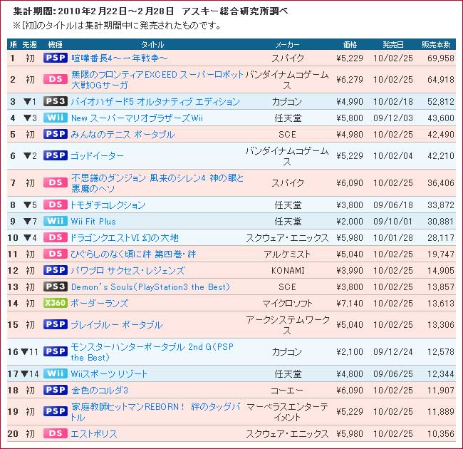Screen dimensions: 463x449
Task: Click the 機種 column header
Action: coord(56,44)
